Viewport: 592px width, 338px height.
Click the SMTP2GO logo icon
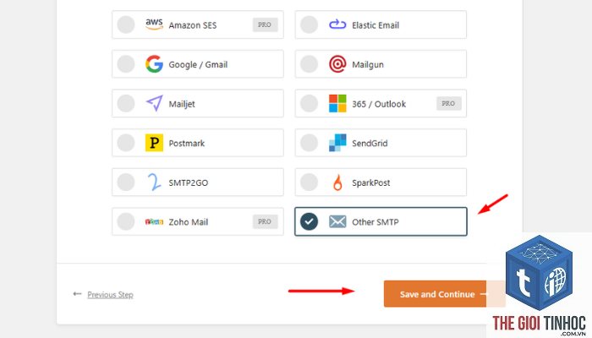(x=154, y=183)
